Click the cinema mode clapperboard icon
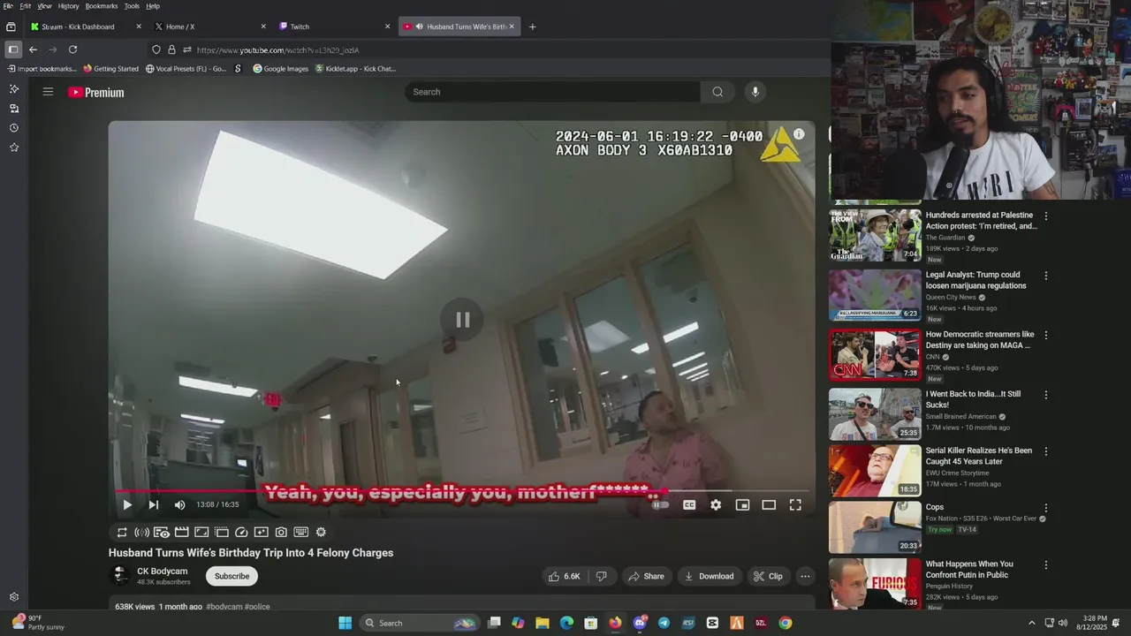 (x=181, y=532)
